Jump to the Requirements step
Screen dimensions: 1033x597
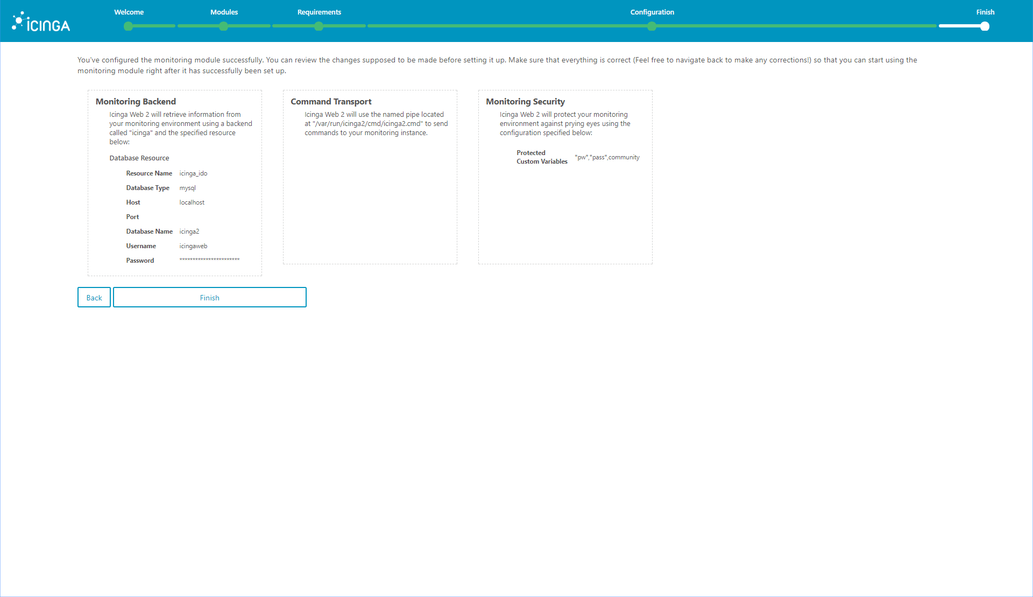[x=319, y=12]
